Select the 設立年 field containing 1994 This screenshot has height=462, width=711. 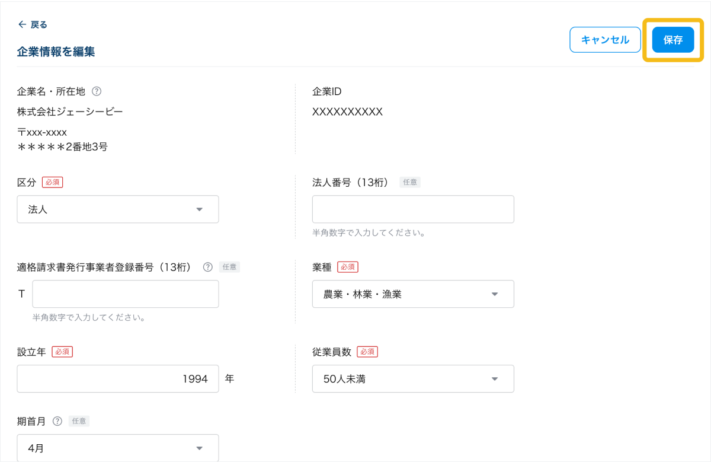click(118, 379)
